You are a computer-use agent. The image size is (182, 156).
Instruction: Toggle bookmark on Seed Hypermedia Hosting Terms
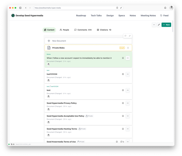[123, 129]
